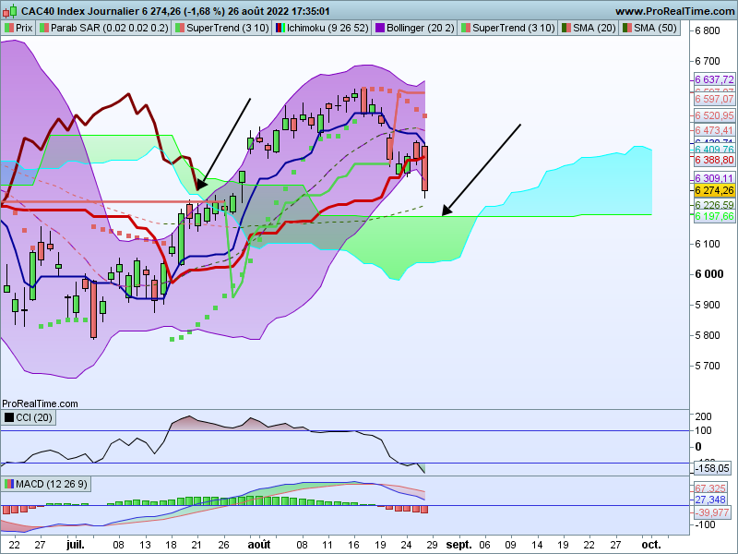Click the 6 226,59 price tag

pyautogui.click(x=714, y=205)
